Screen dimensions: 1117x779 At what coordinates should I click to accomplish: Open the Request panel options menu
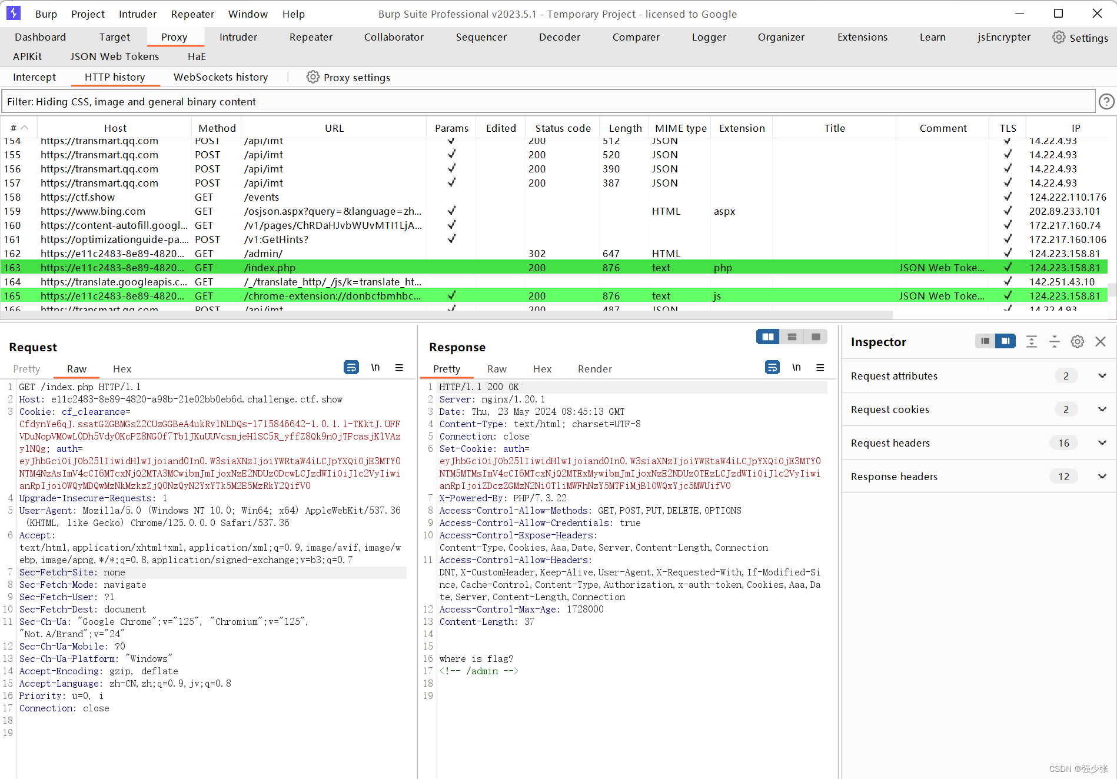pos(399,368)
